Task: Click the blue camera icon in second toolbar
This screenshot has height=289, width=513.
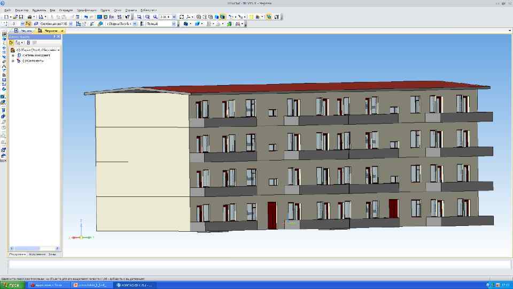Action: click(x=186, y=24)
